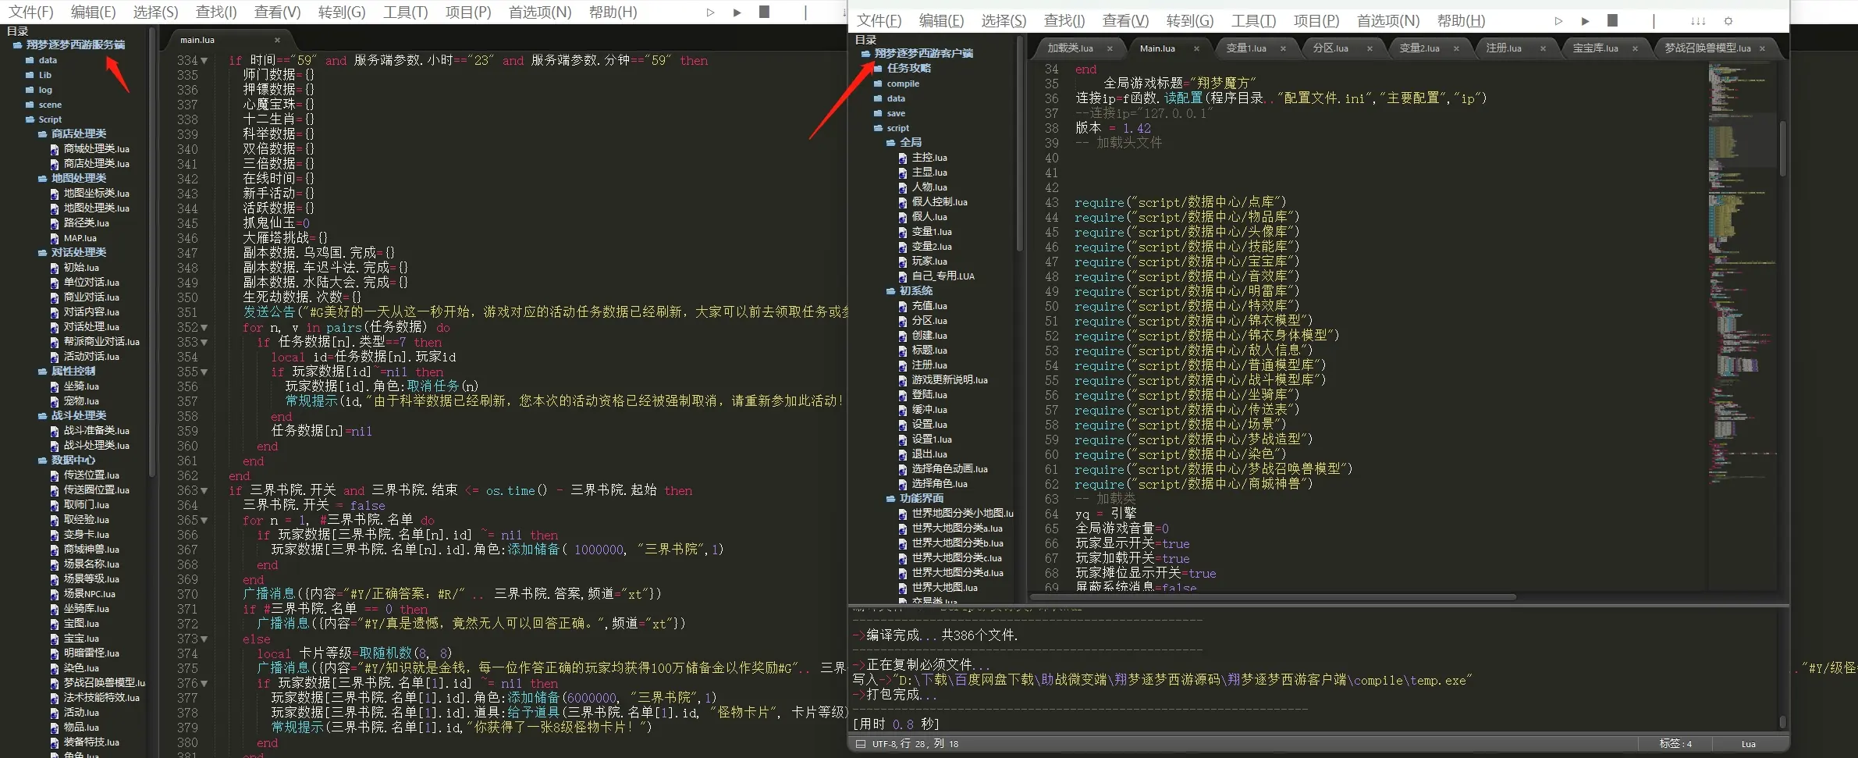Close the 变量2.lua tab
1858x758 pixels.
coord(1456,48)
